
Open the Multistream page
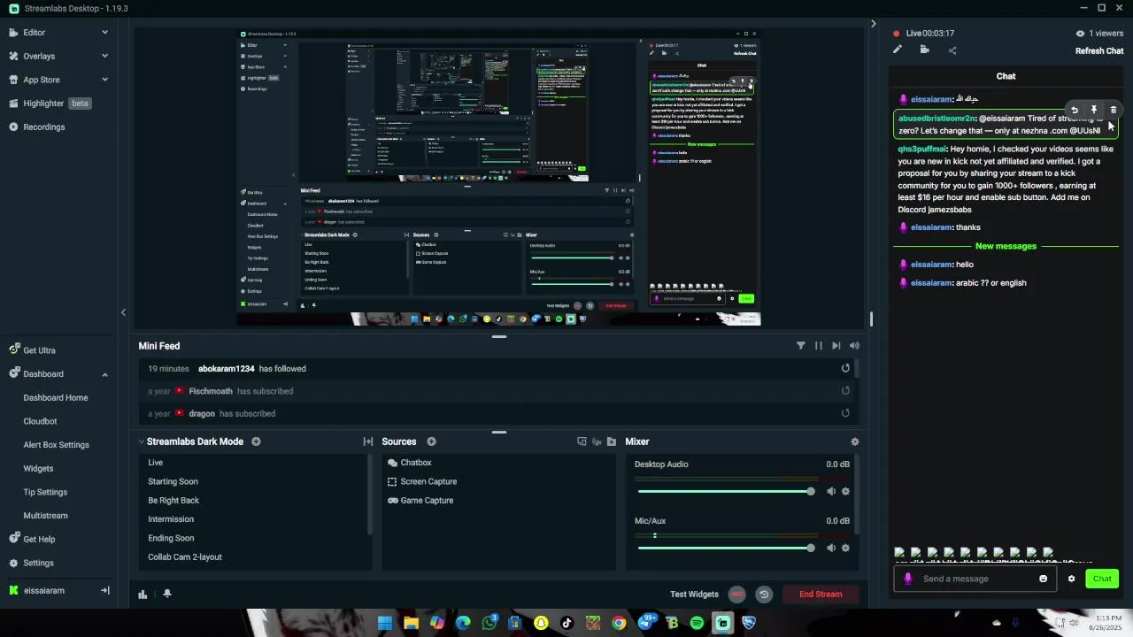tap(45, 516)
